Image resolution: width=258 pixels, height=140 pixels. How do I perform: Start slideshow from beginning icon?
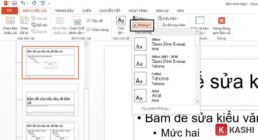(x=43, y=3)
